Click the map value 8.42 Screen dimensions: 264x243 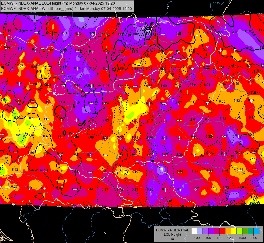click(x=120, y=190)
